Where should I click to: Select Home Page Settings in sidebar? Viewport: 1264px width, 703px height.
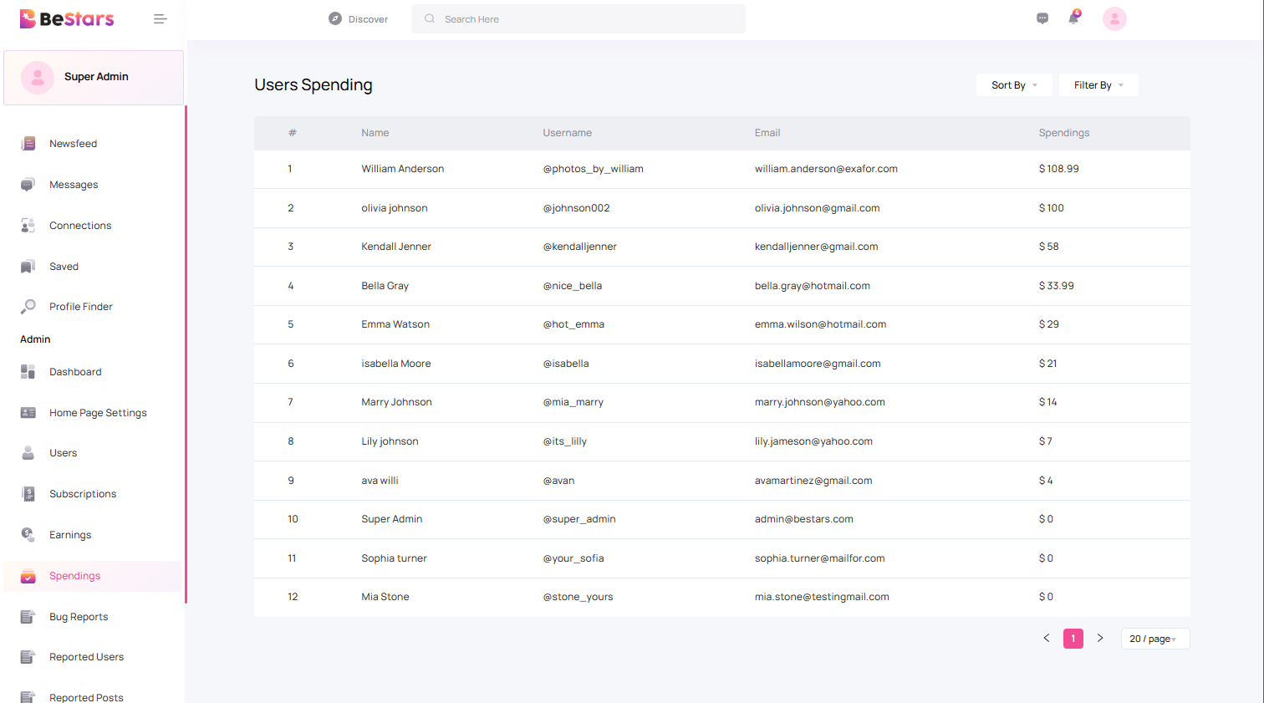[98, 413]
